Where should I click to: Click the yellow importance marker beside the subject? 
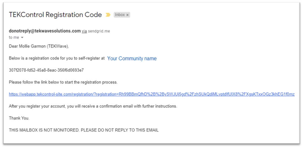[x=108, y=15]
